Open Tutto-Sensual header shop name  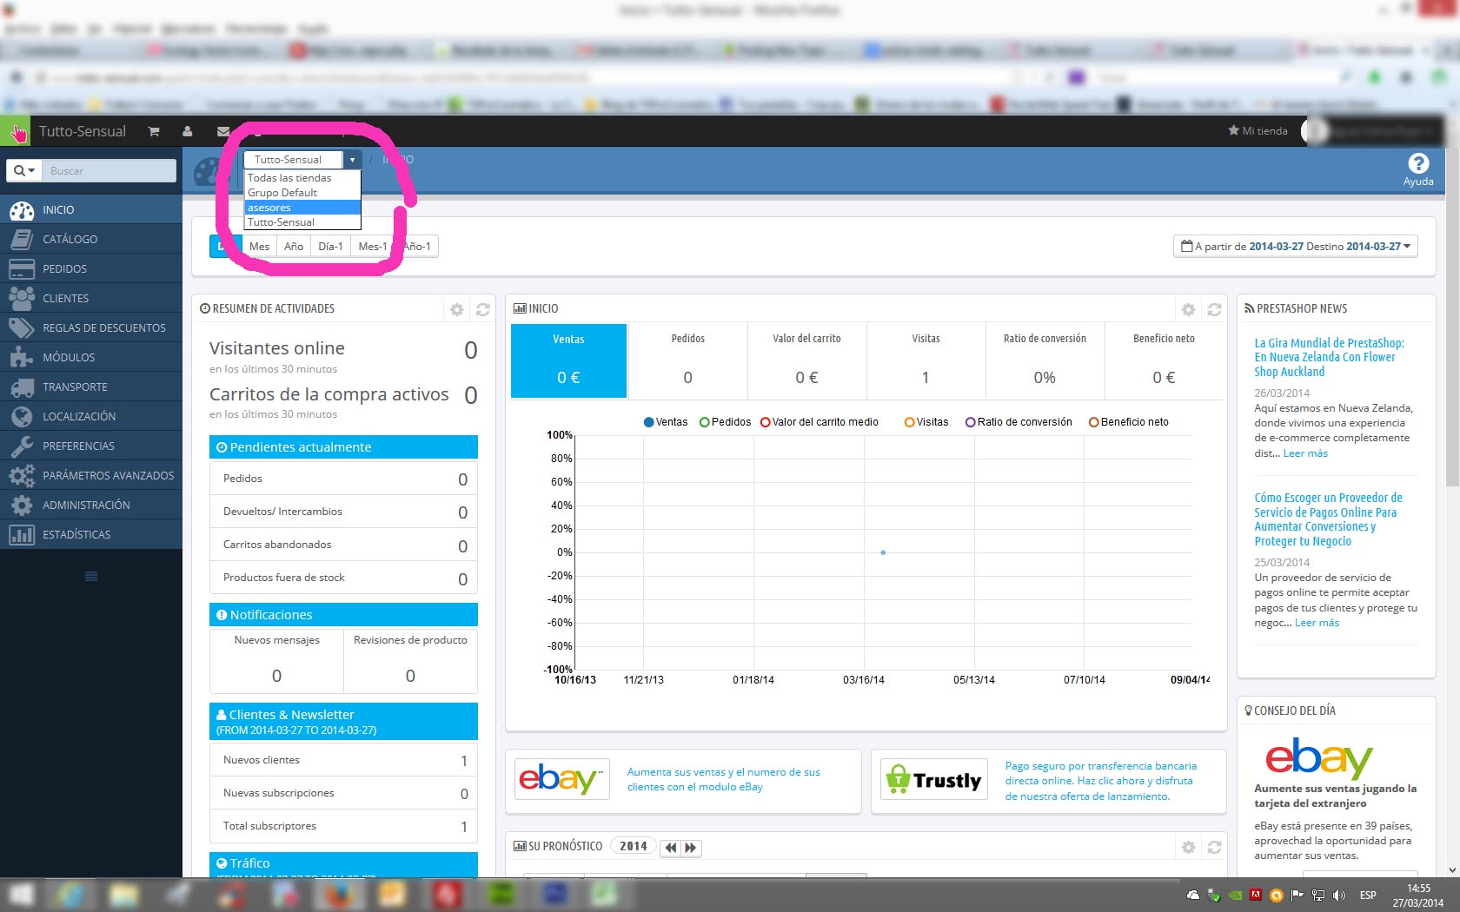tap(83, 131)
